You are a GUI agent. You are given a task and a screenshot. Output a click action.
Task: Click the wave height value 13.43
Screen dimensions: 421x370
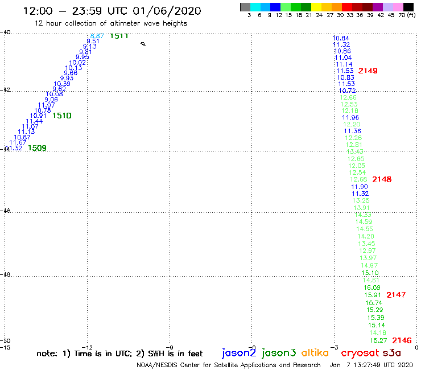[355, 151]
